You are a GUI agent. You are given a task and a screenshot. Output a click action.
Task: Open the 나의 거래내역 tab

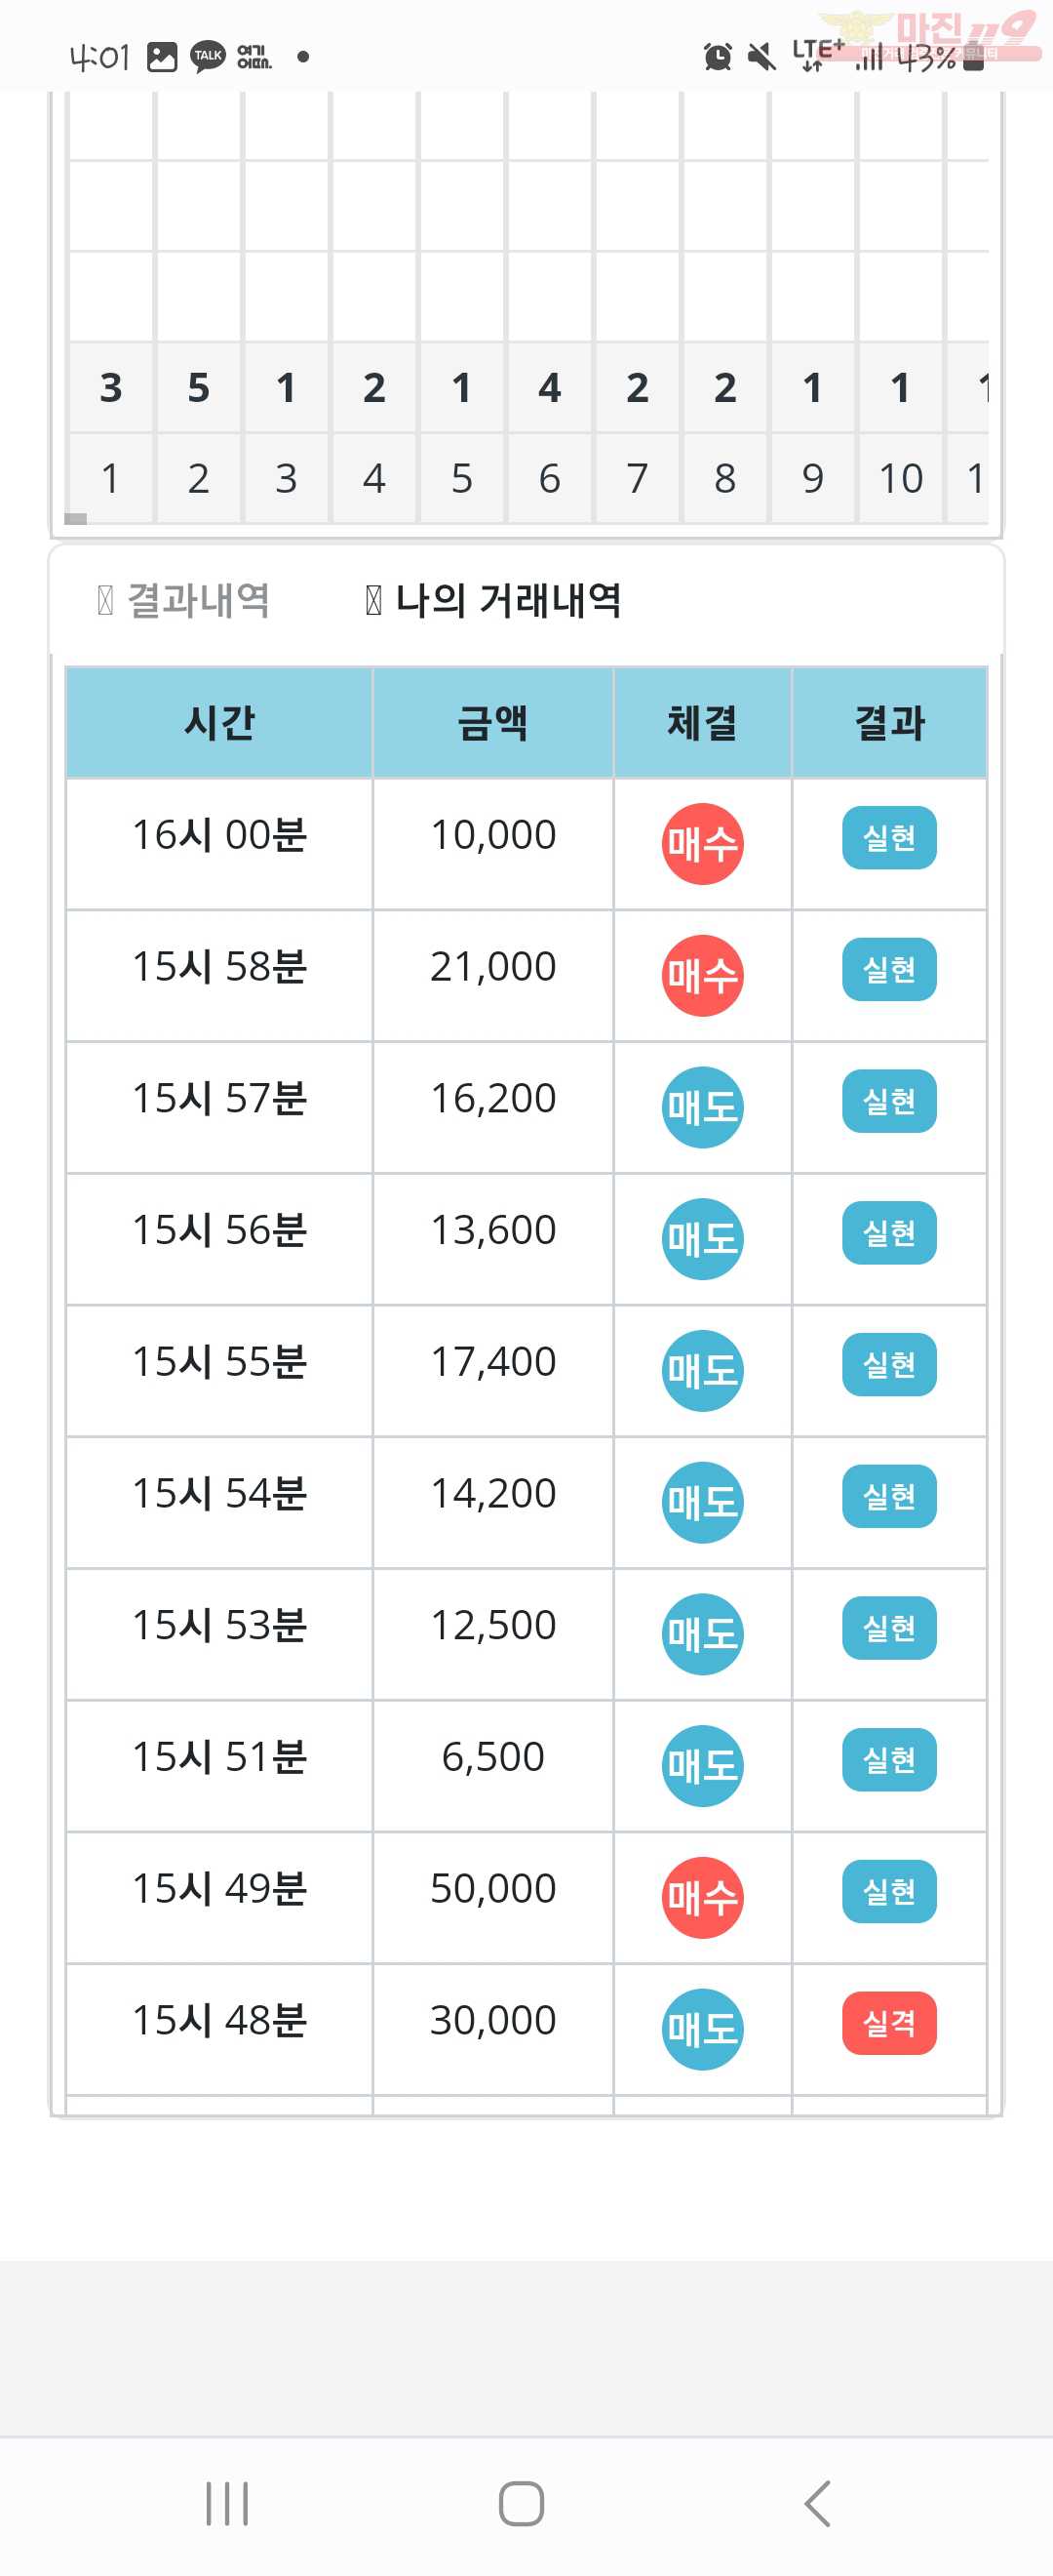493,600
